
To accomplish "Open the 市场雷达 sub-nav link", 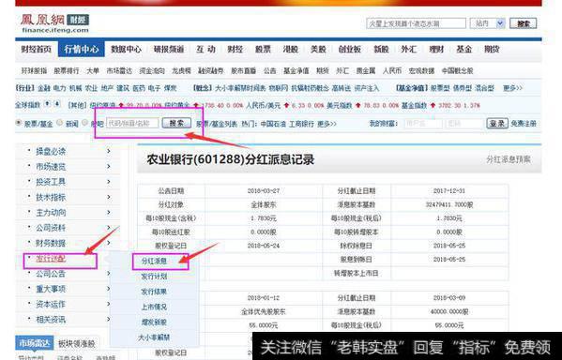I will (119, 71).
